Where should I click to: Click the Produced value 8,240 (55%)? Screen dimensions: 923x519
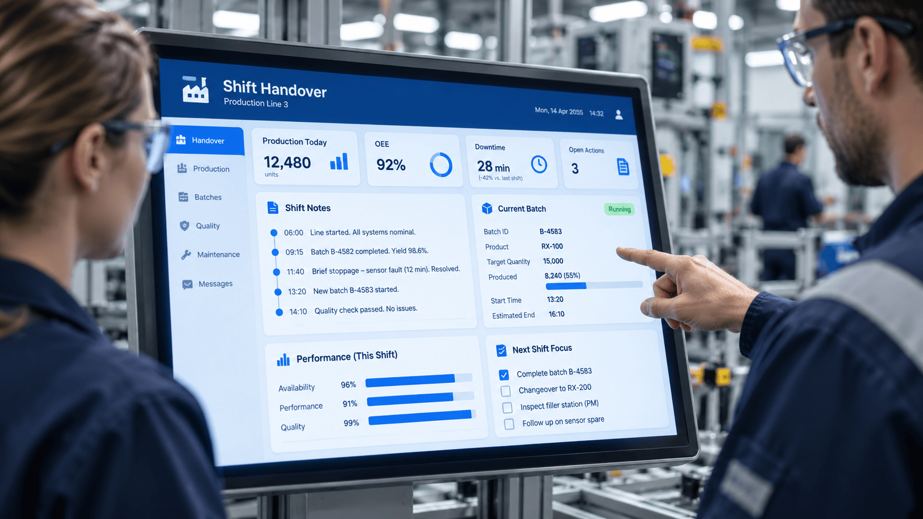click(563, 276)
